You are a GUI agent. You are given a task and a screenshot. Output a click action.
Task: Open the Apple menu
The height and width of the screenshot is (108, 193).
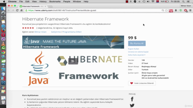pos(4,1)
